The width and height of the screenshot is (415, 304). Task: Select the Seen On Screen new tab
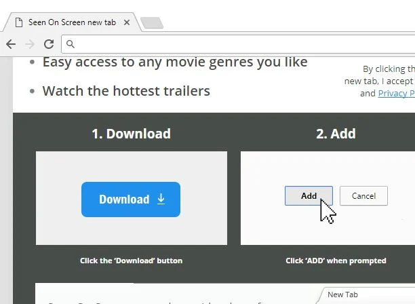[72, 22]
